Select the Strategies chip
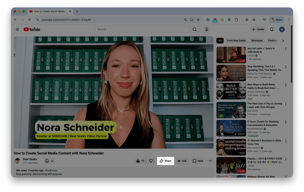 tap(257, 40)
